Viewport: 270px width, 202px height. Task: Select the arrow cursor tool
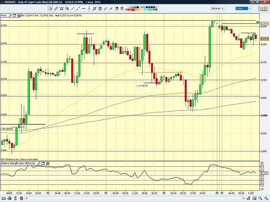(x=50, y=9)
